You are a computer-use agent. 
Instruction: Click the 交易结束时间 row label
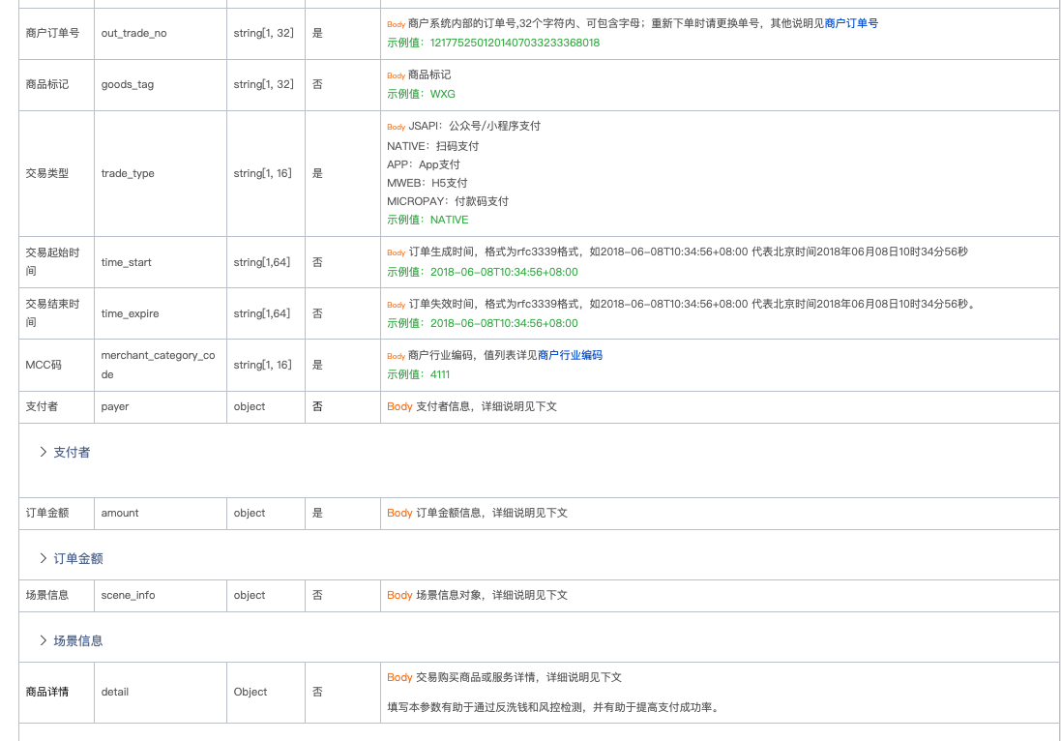coord(53,313)
